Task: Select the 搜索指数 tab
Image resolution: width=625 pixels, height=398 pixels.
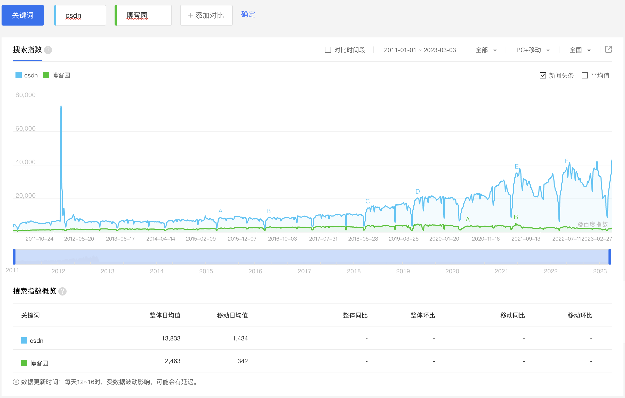Action: [27, 50]
